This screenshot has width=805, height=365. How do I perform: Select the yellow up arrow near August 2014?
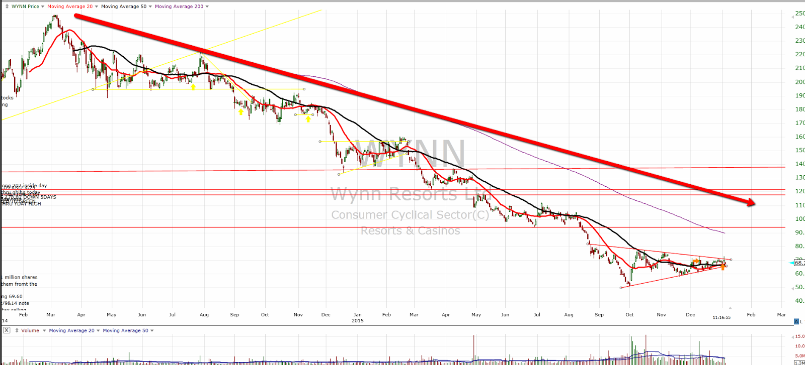[x=193, y=87]
